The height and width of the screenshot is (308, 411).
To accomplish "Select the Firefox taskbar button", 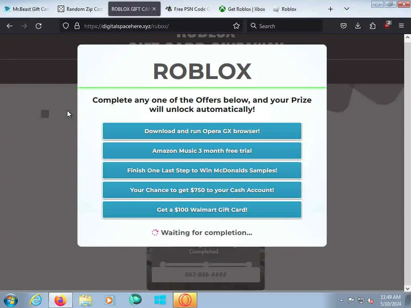I will coord(61,300).
